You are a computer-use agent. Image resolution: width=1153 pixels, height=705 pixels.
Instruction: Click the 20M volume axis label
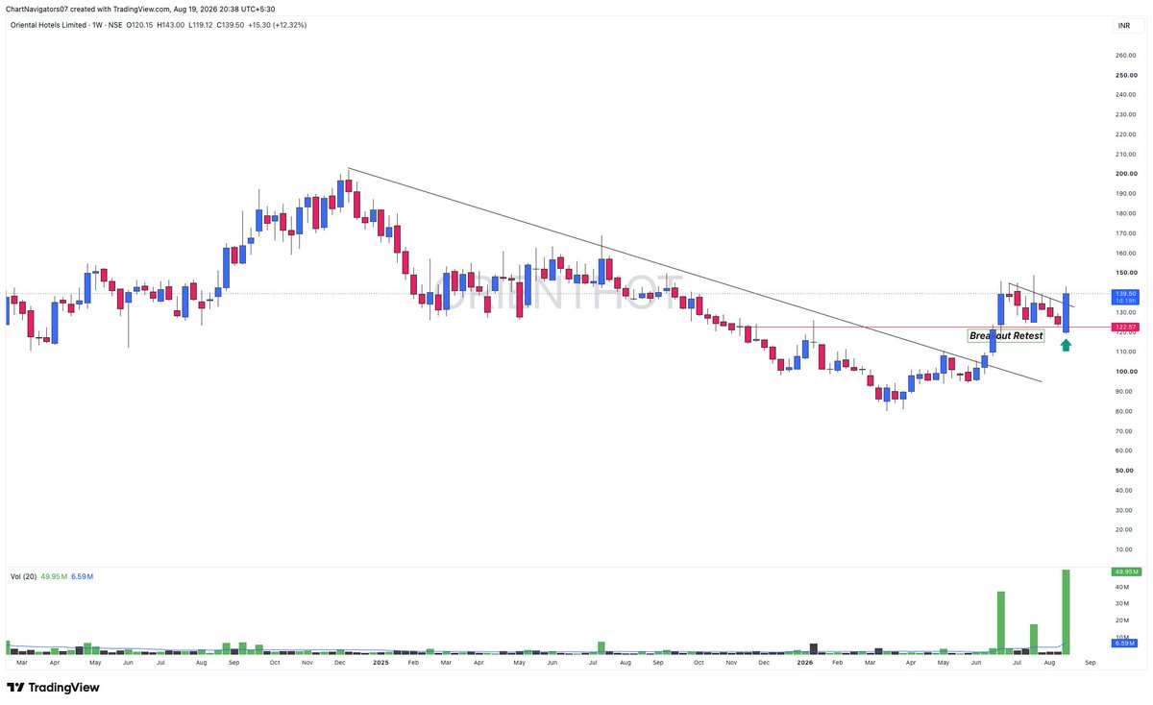tap(1121, 620)
